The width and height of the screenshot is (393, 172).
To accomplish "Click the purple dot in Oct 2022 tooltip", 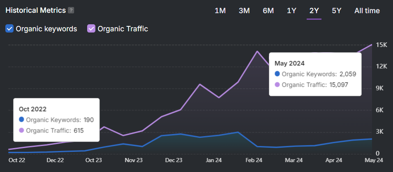I will (x=21, y=131).
